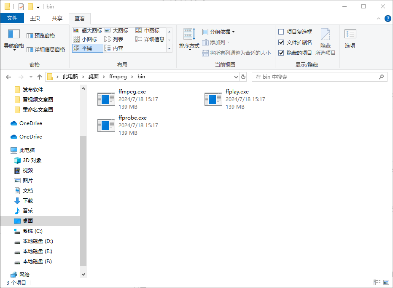The width and height of the screenshot is (393, 288).
Task: Enable the 项目复选框 item checkboxes option
Action: pyautogui.click(x=281, y=32)
